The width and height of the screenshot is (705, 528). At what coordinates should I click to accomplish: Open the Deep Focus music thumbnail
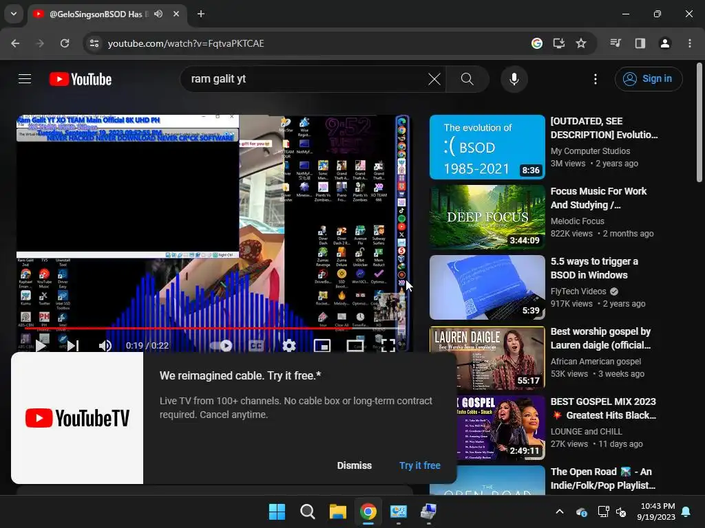(487, 217)
